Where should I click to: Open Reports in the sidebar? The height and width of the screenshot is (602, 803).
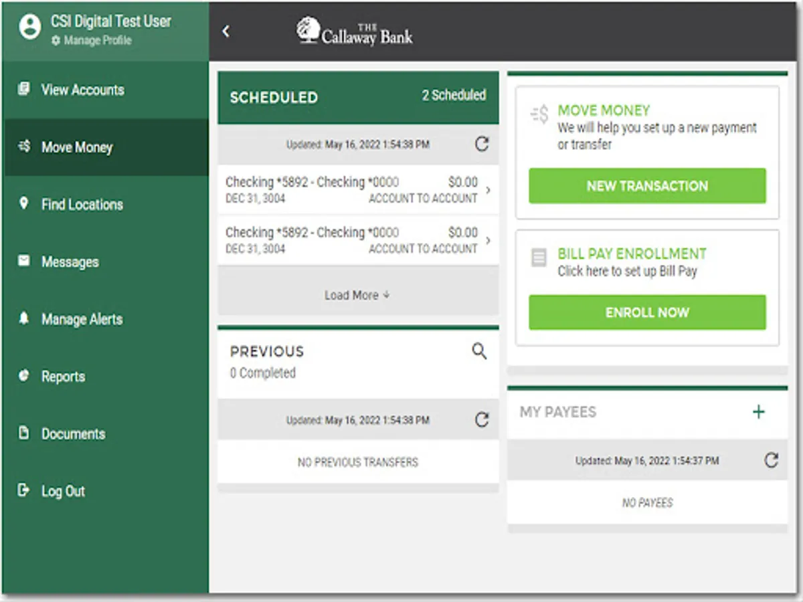tap(105, 377)
